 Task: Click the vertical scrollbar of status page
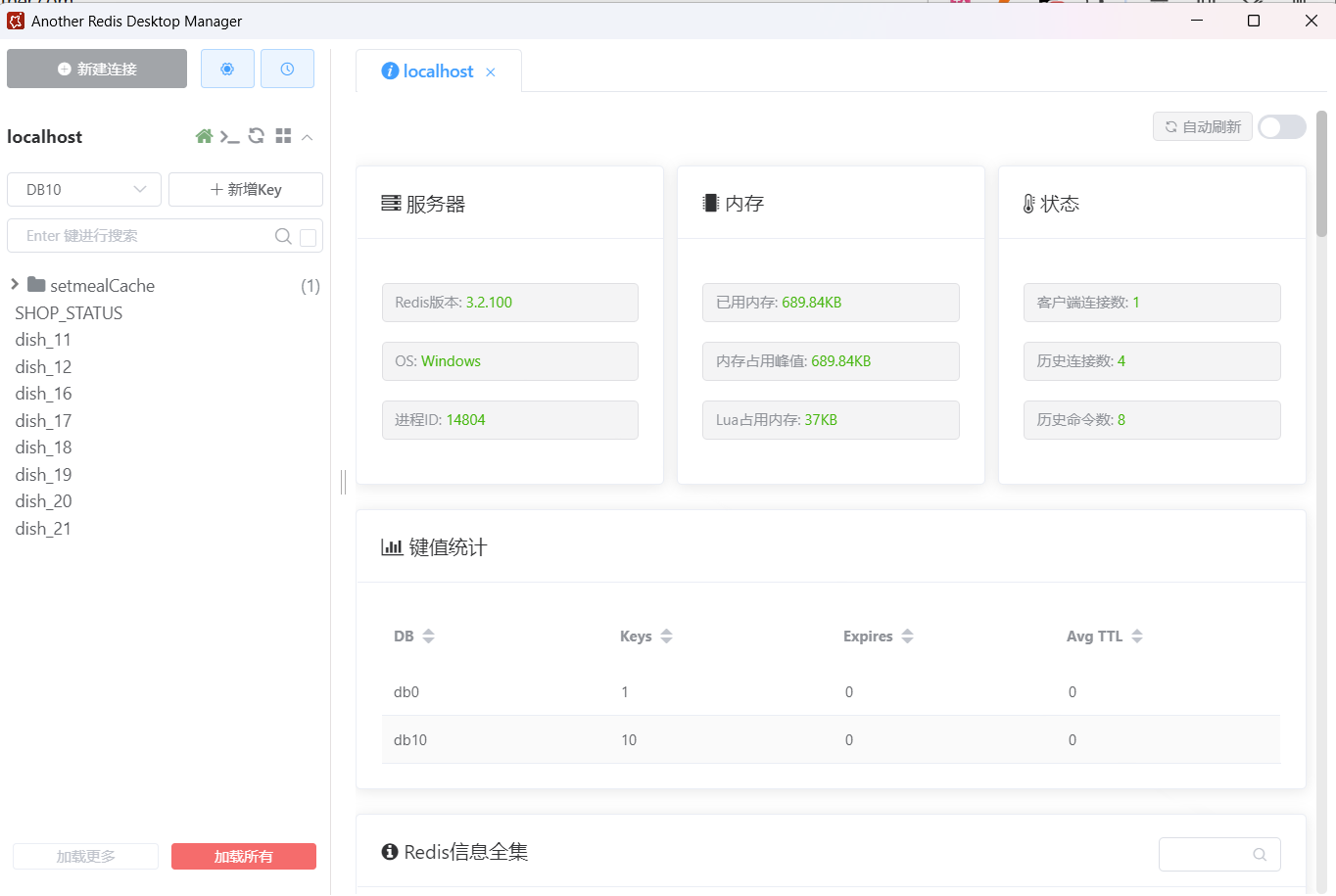click(x=1321, y=173)
